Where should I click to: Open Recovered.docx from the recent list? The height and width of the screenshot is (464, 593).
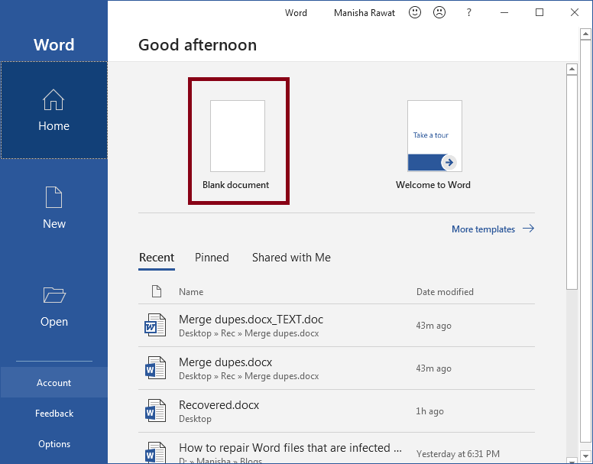pyautogui.click(x=336, y=410)
